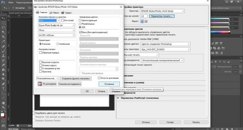Expand the Параметры PostScript отключены section

(118, 98)
